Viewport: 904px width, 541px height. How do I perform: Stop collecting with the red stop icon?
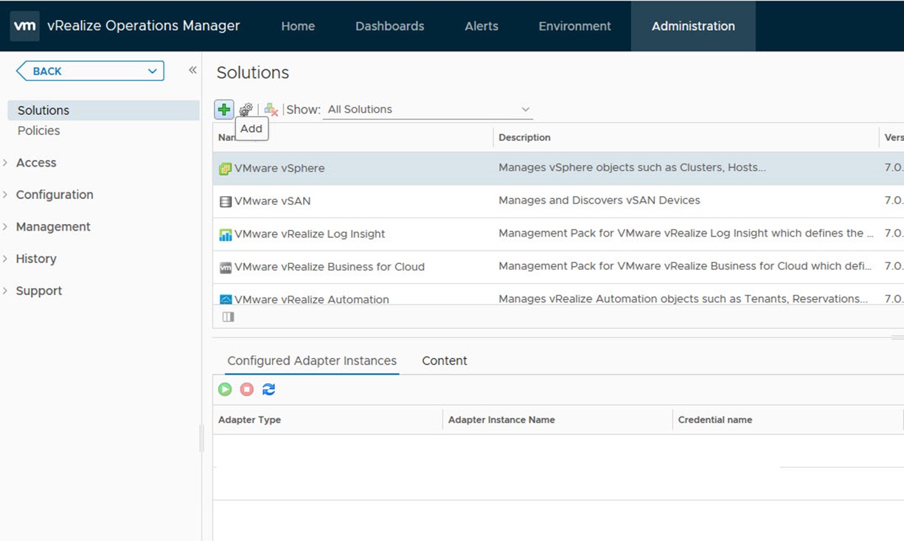click(247, 389)
